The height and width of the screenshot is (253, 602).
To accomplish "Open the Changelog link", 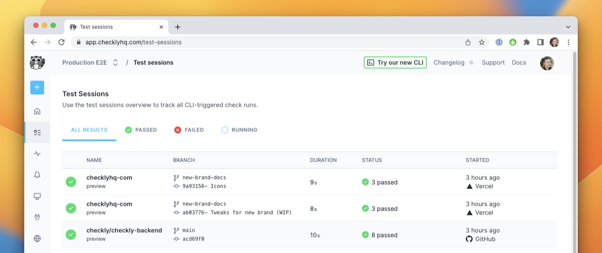I will 449,63.
